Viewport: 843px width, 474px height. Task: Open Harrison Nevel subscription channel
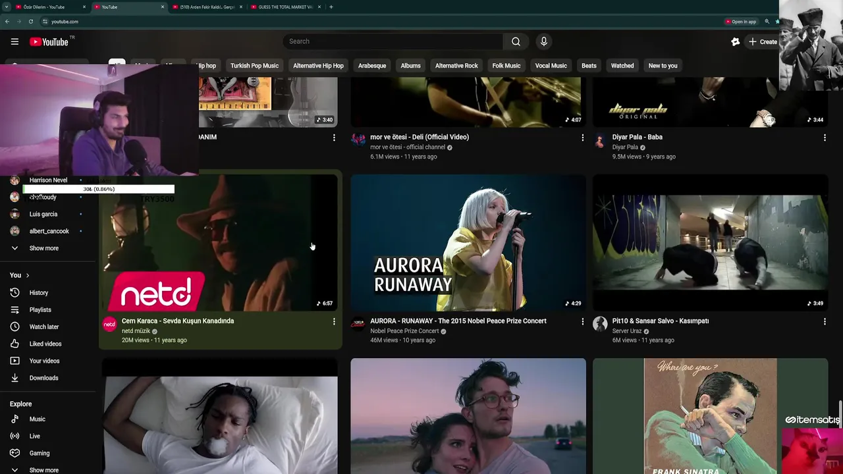[48, 180]
